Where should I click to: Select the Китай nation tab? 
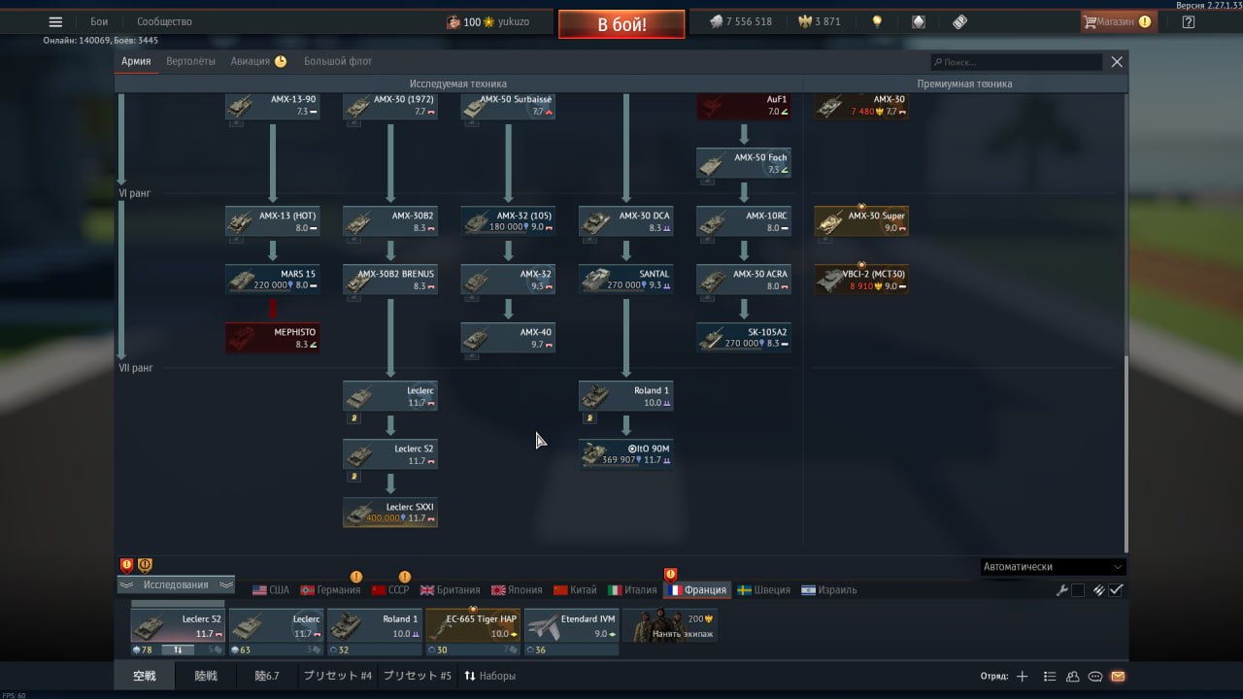[x=575, y=590]
